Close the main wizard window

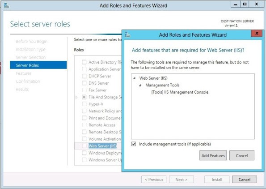pyautogui.click(x=256, y=4)
